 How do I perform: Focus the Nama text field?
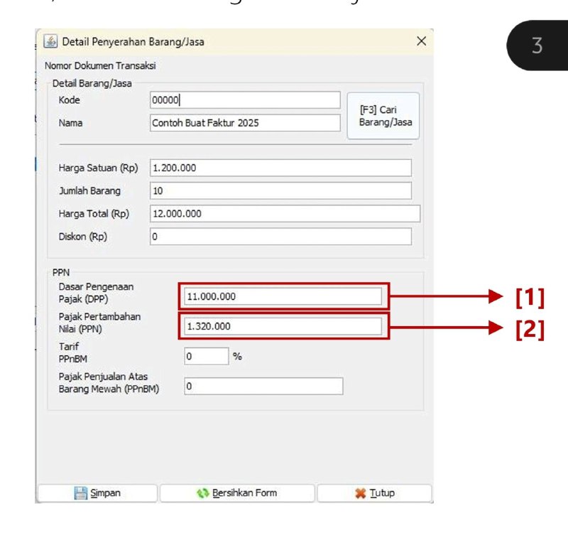pos(245,123)
